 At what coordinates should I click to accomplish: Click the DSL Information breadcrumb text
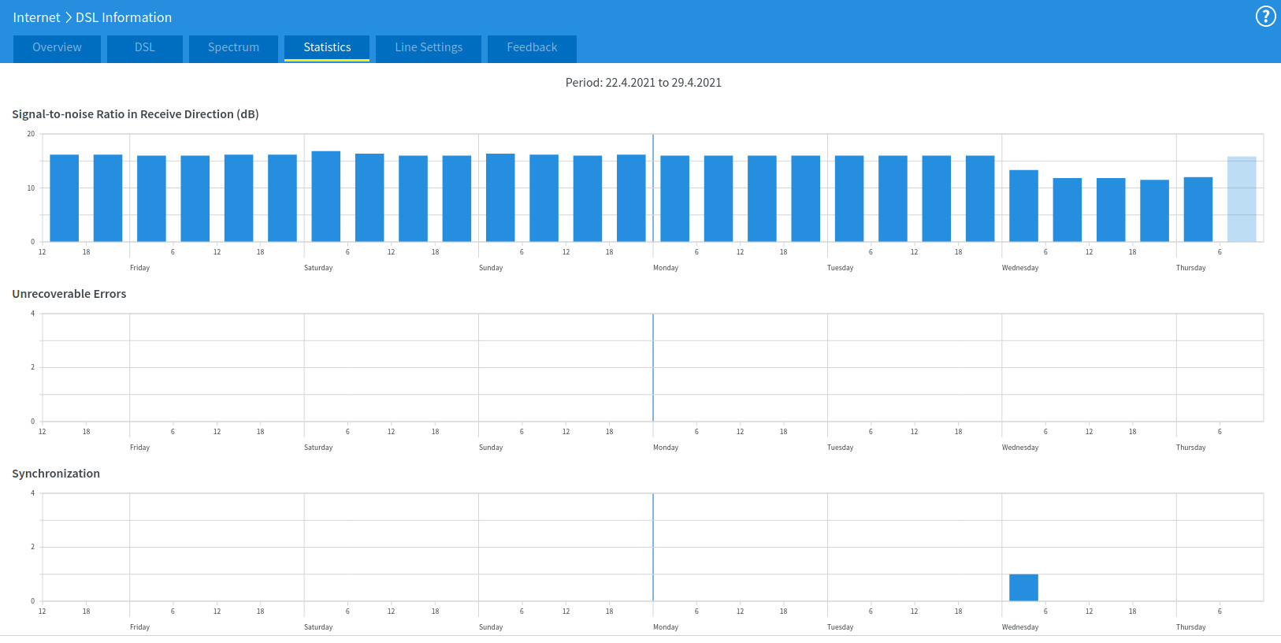pos(124,17)
